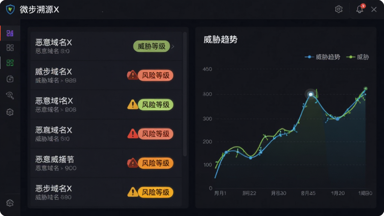Toggle the blue 威胁趋势 legend series
The width and height of the screenshot is (384, 216).
tap(322, 57)
